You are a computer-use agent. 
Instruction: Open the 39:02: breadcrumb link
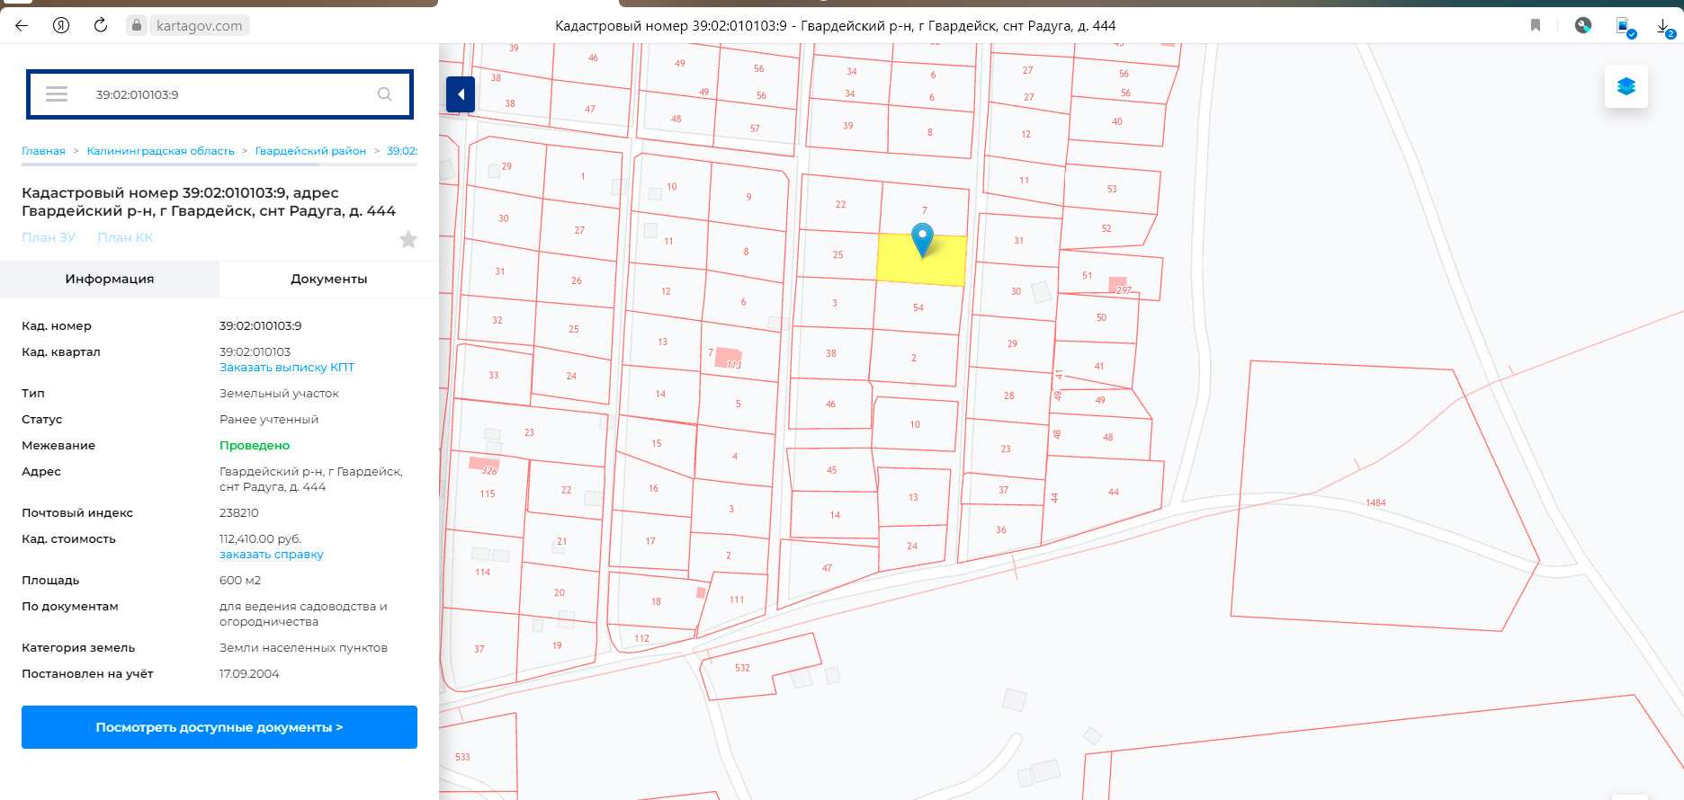click(x=402, y=151)
